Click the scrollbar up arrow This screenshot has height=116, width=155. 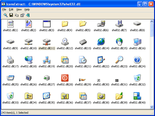click(152, 21)
